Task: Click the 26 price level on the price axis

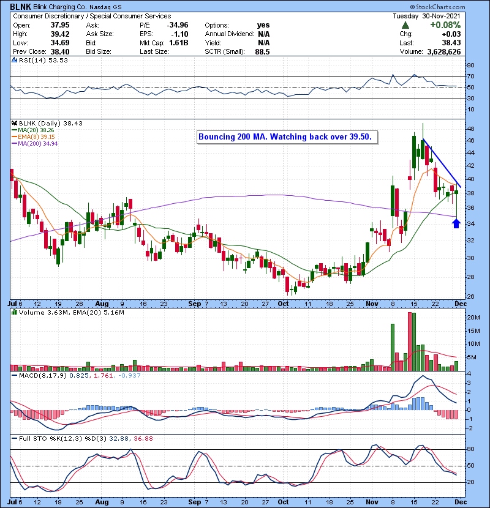Action: pyautogui.click(x=470, y=297)
